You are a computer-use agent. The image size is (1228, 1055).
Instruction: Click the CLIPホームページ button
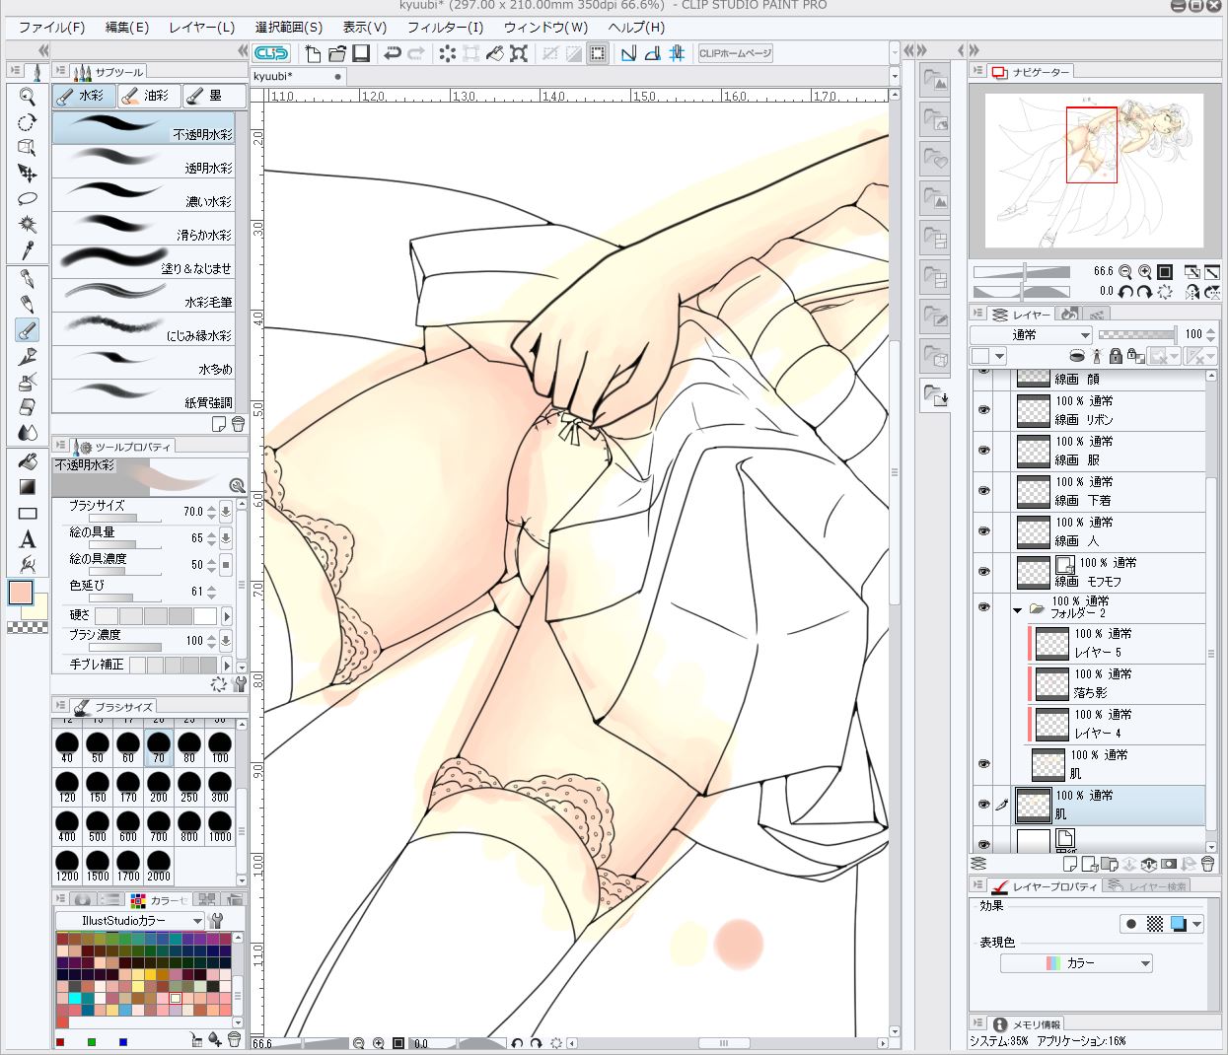tap(735, 53)
